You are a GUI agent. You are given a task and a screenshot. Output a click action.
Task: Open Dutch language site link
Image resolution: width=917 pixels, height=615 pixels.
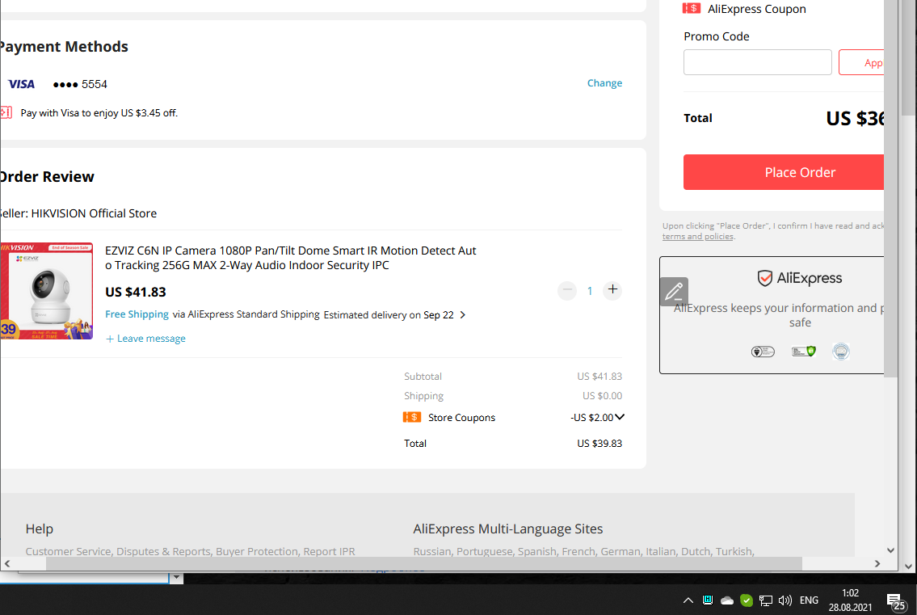point(696,551)
